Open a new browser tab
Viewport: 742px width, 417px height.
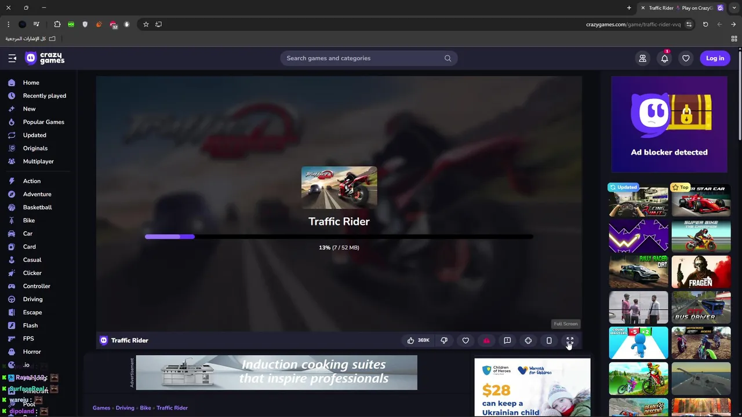coord(629,8)
